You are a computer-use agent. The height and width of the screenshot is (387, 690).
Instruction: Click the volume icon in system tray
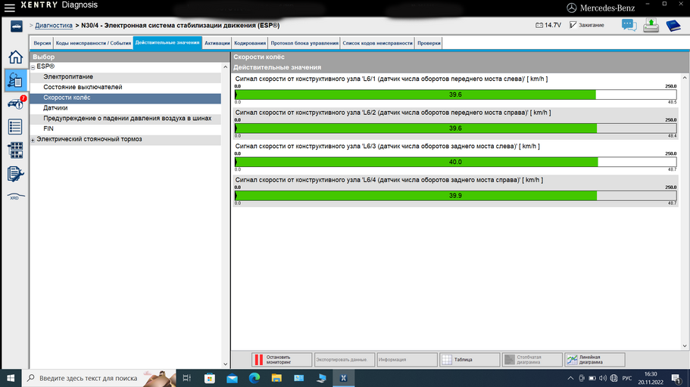click(x=603, y=378)
